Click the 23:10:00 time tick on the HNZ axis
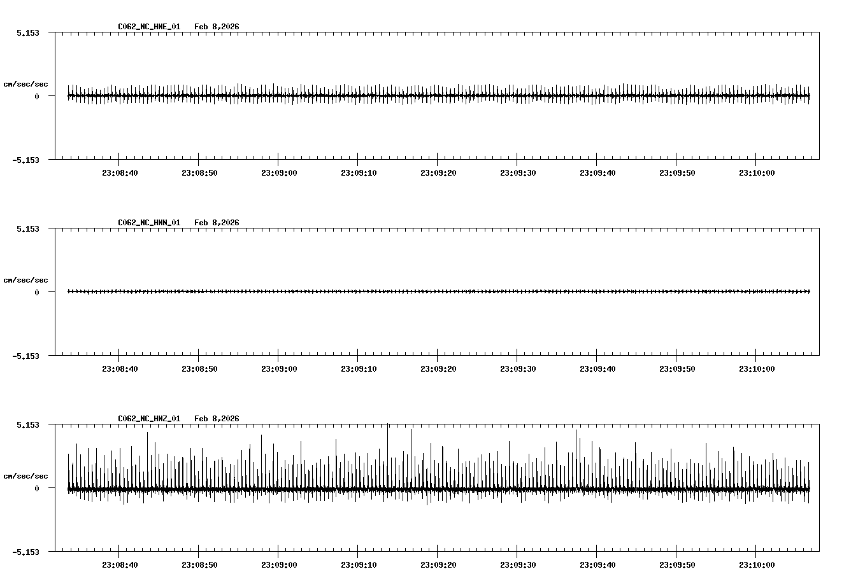 756,563
